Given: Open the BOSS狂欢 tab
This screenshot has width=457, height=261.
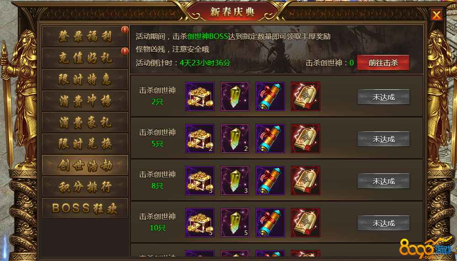Looking at the screenshot, I should coord(85,208).
